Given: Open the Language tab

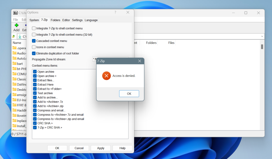Looking at the screenshot, I should [x=91, y=20].
